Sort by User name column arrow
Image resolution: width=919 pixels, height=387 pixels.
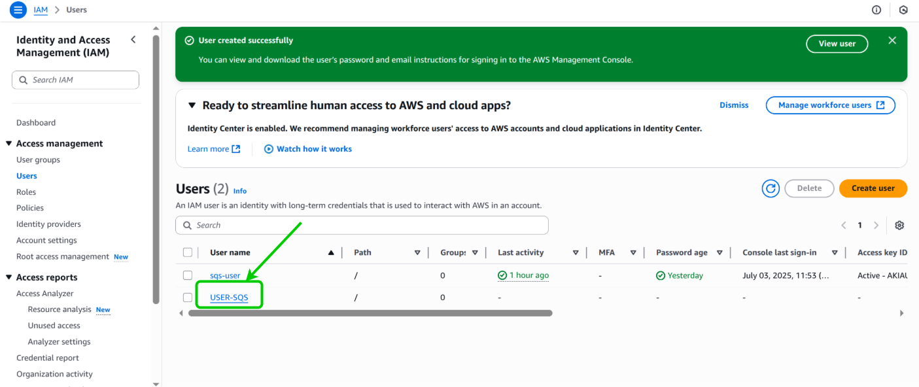(331, 253)
